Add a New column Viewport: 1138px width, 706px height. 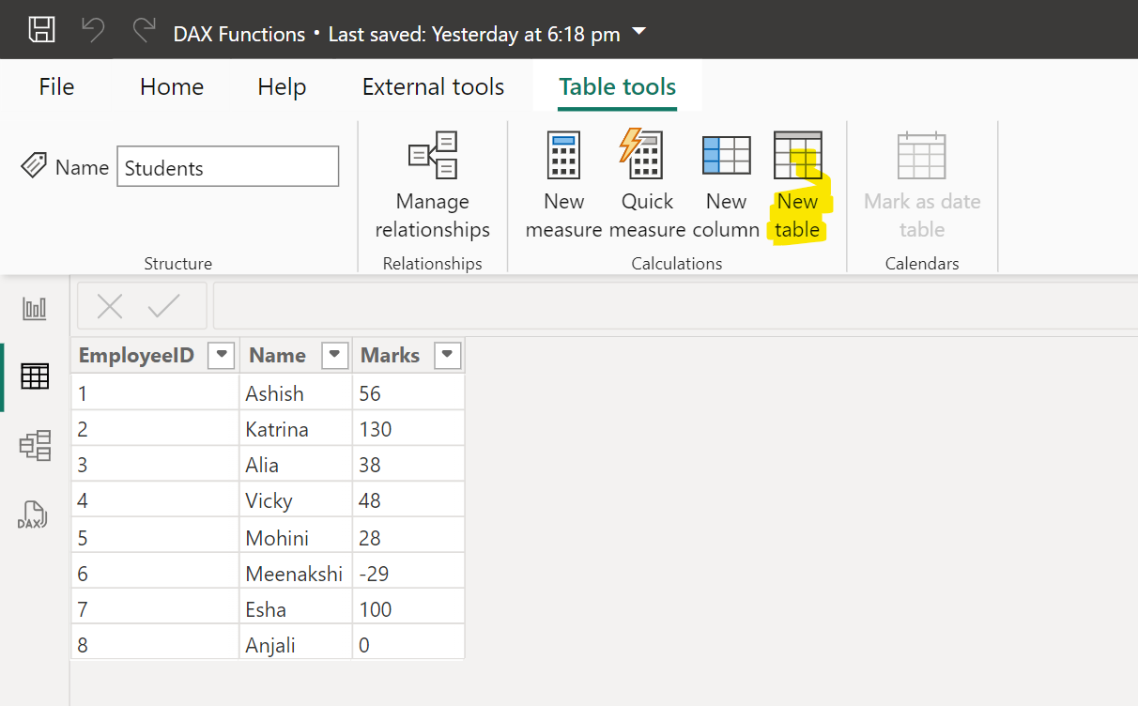[726, 183]
